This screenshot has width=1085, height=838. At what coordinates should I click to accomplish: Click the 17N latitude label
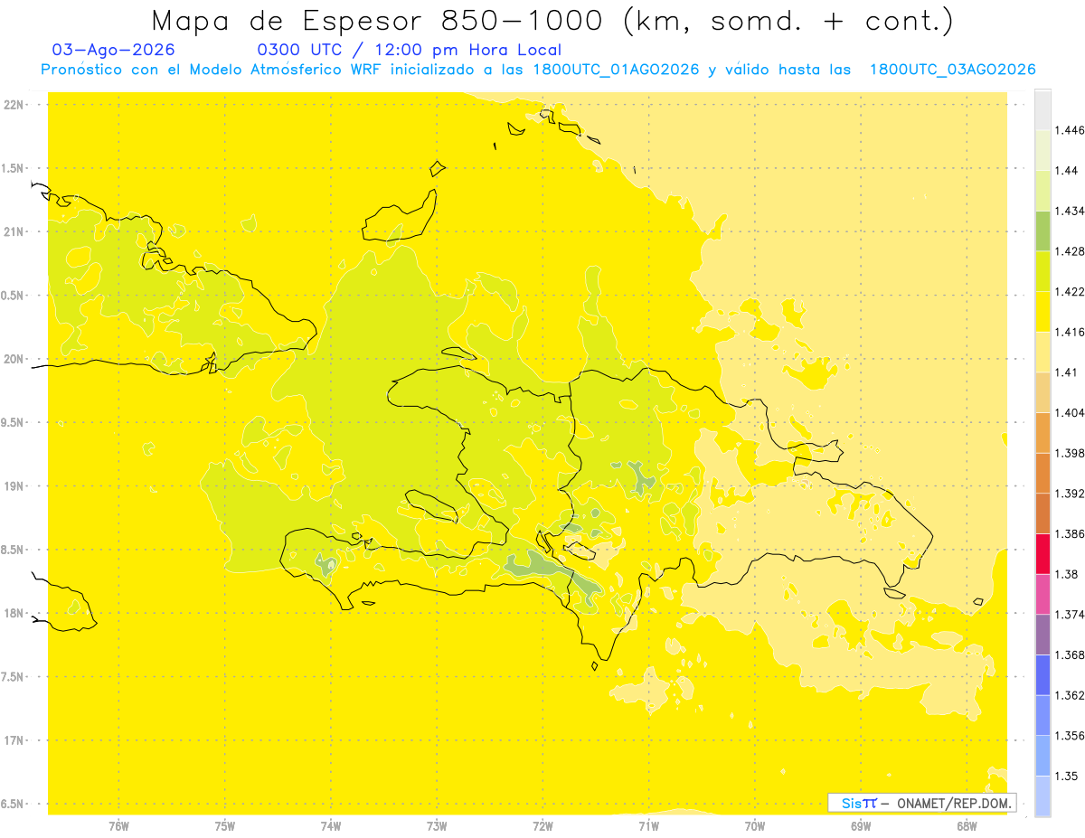point(14,740)
